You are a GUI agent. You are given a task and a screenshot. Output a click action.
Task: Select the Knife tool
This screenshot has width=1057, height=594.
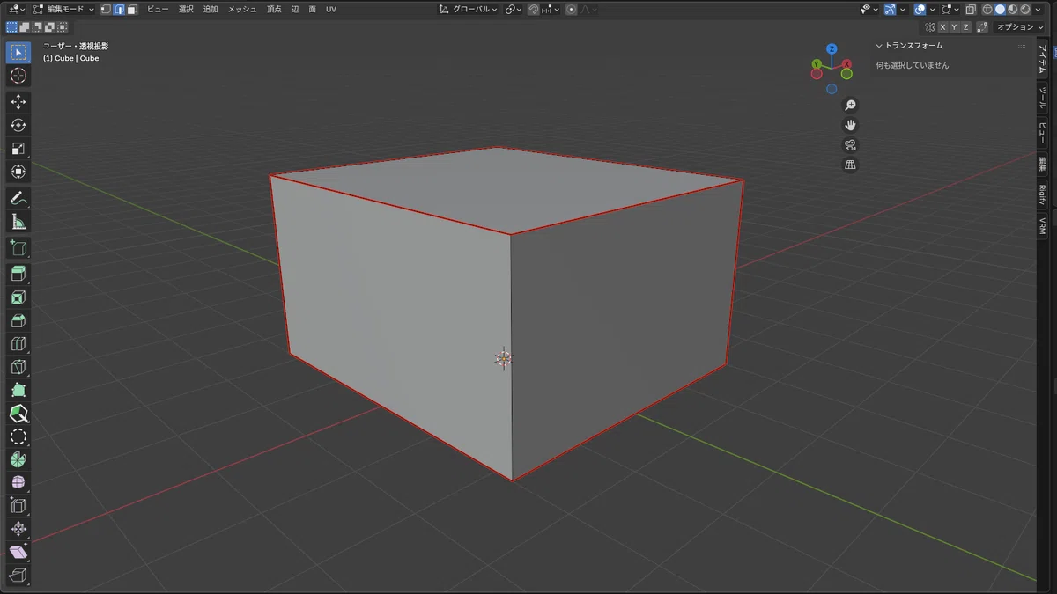point(18,367)
